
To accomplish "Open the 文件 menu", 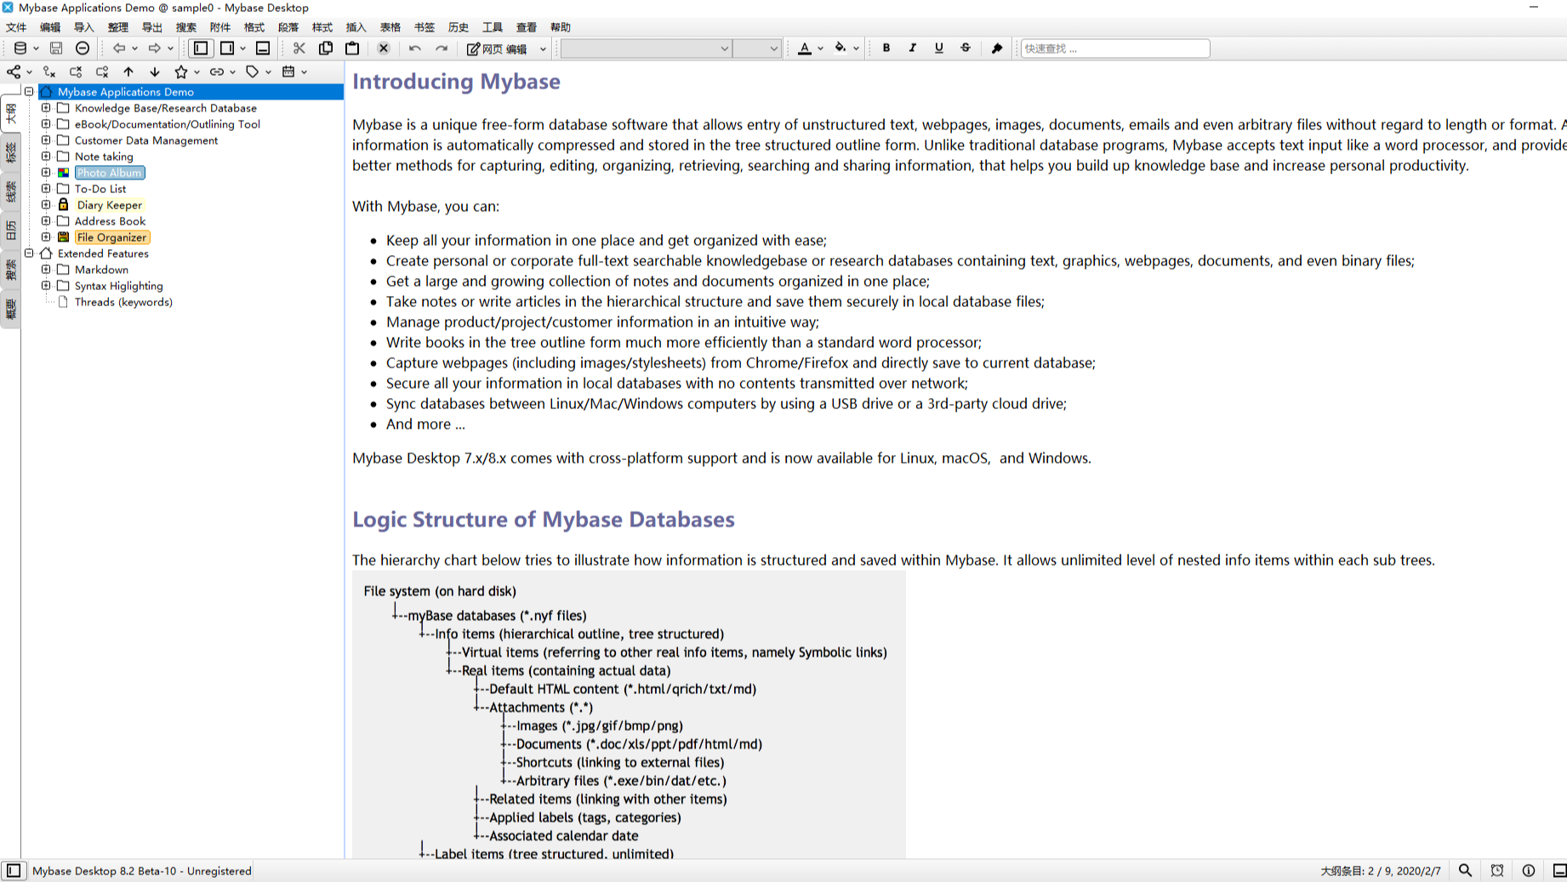I will [16, 27].
